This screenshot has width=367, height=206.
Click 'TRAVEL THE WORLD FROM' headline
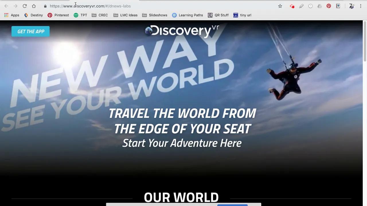(x=182, y=114)
